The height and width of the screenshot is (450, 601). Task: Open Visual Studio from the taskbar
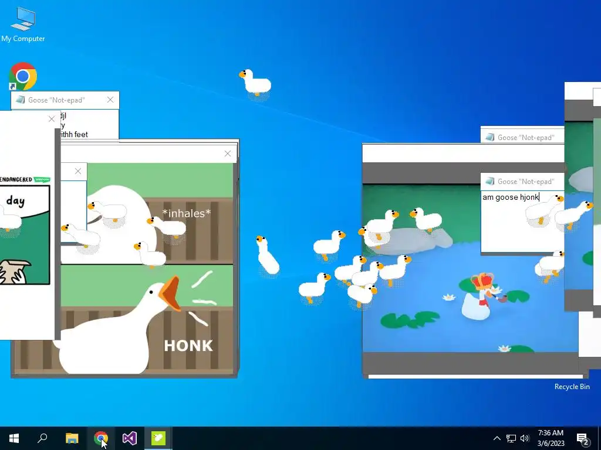point(130,438)
